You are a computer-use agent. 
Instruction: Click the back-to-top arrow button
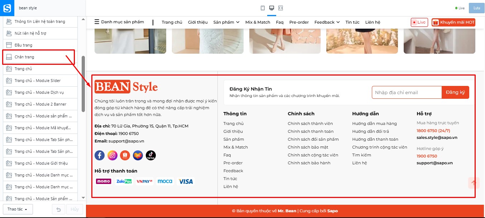(474, 183)
